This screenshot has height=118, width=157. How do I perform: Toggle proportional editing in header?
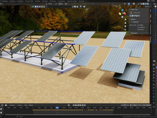pos(66,4)
